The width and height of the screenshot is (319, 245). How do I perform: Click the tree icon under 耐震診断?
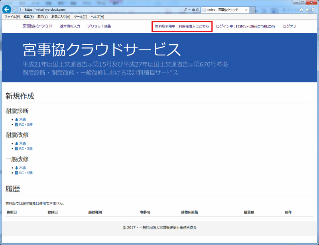click(17, 120)
